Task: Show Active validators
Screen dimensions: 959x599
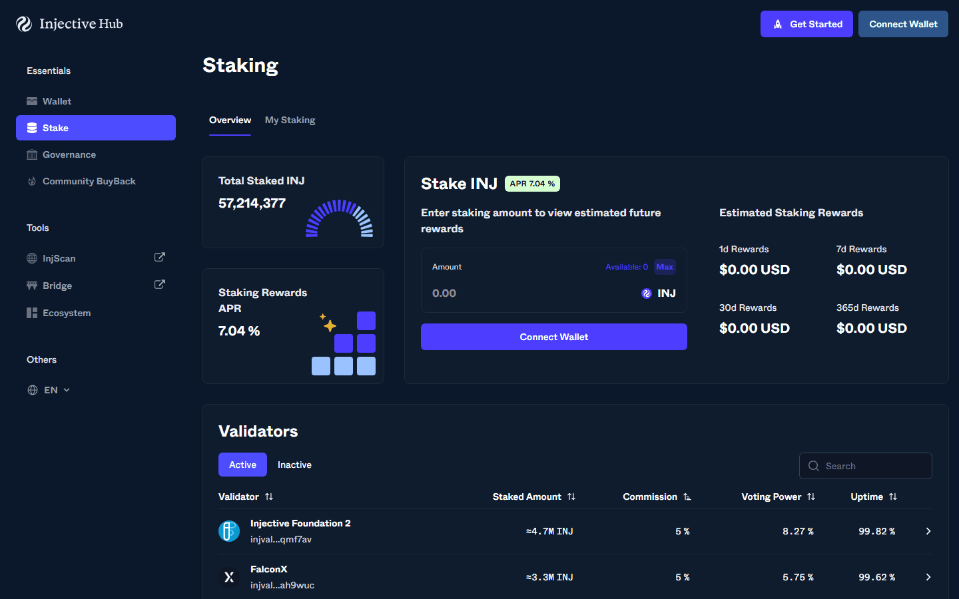Action: point(242,465)
